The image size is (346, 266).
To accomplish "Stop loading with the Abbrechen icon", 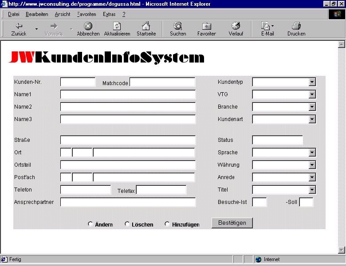I will tap(88, 26).
